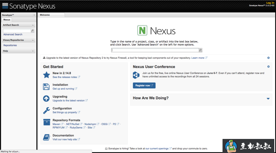This screenshot has width=276, height=153.
Task: Click the sidebar artifact search field
Action: tap(17, 31)
